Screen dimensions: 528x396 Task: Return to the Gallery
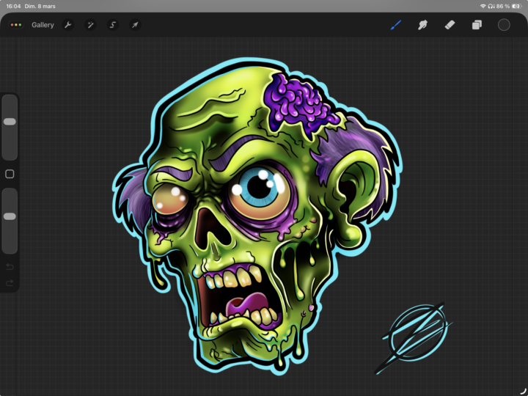pos(43,25)
